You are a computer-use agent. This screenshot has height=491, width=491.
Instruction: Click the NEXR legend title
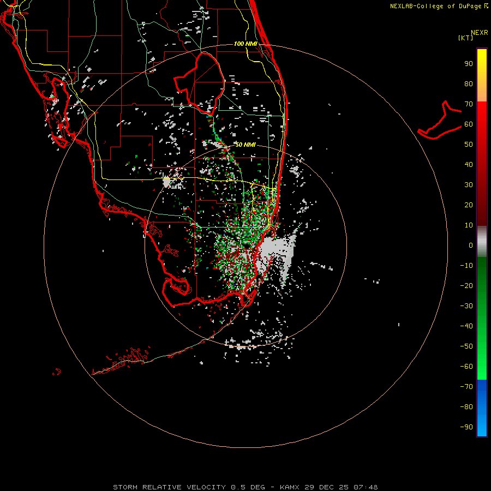coord(479,33)
